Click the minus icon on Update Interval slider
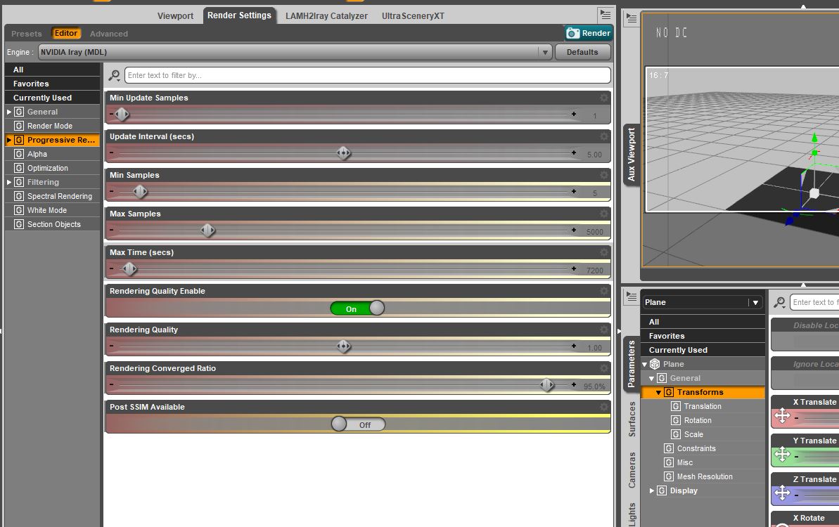Image resolution: width=839 pixels, height=527 pixels. 111,153
